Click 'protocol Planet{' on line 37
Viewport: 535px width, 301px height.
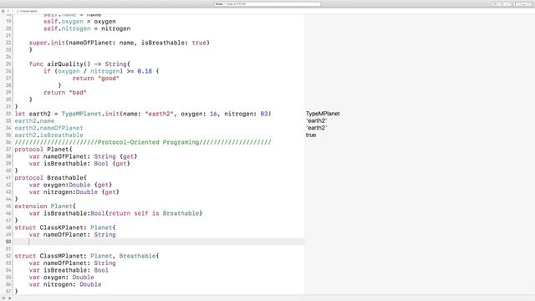pyautogui.click(x=43, y=150)
